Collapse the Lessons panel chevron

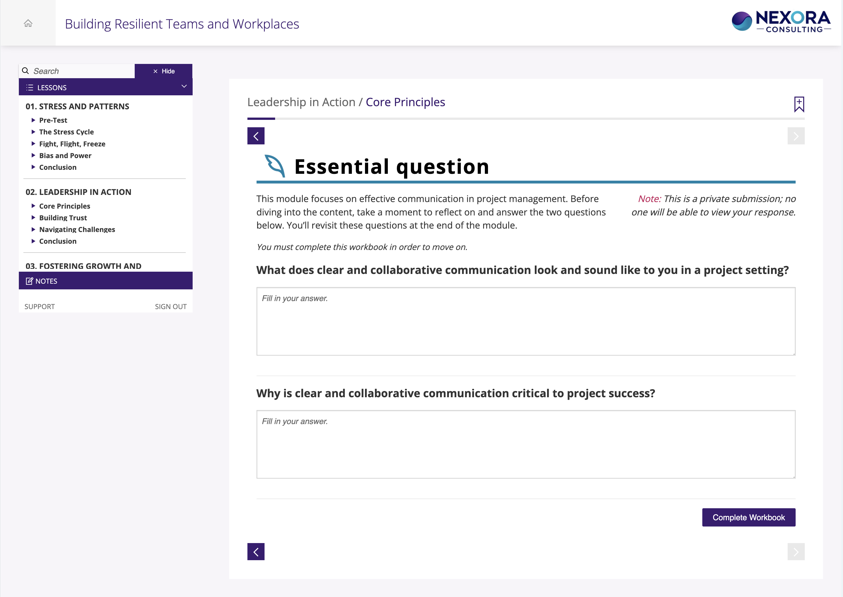click(x=184, y=86)
